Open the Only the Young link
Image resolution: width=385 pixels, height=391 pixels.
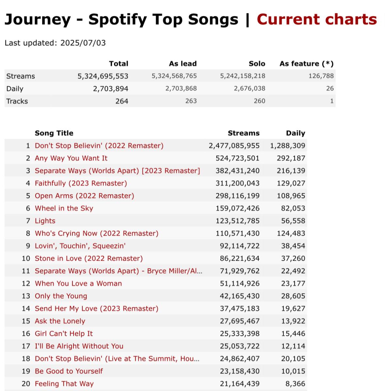click(61, 296)
